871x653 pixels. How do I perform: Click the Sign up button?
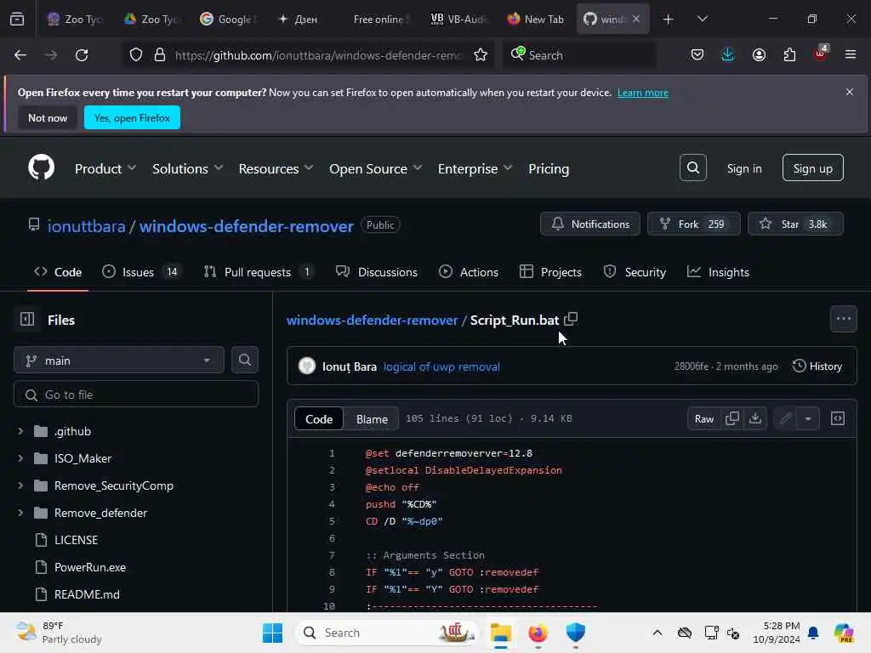tap(812, 168)
